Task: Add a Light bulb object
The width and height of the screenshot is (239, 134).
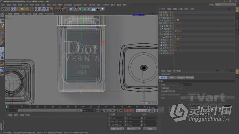Action: pos(103,9)
